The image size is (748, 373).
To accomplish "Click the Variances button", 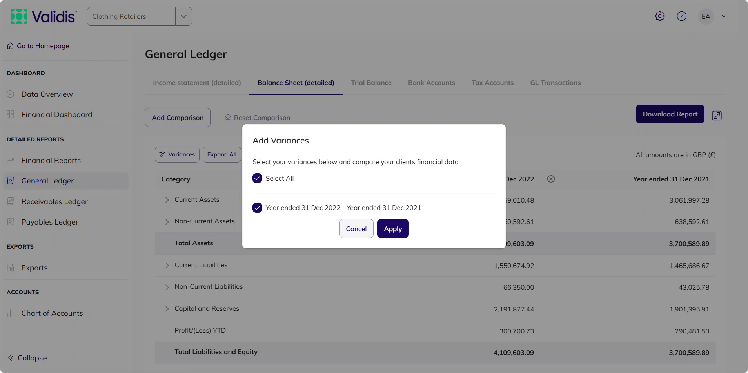I will coord(177,154).
